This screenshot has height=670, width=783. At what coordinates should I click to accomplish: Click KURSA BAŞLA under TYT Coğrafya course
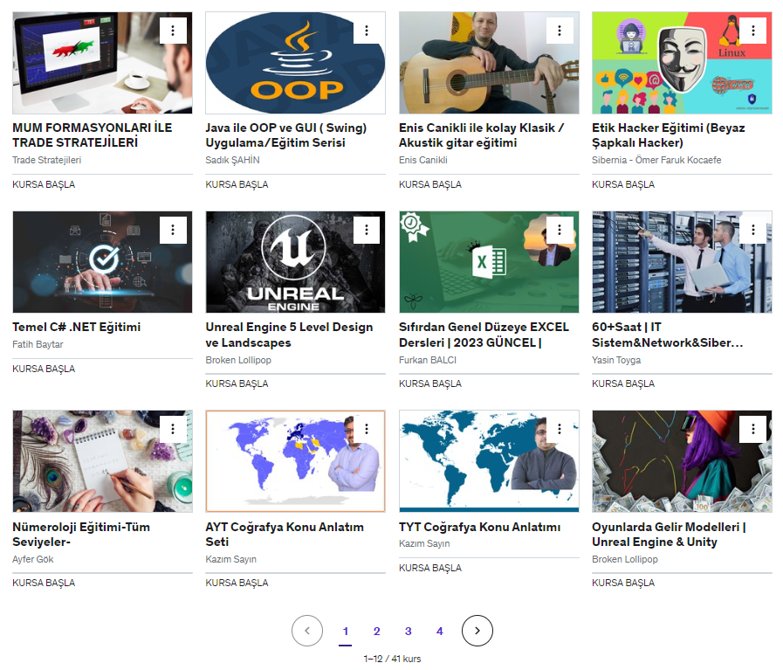(430, 568)
